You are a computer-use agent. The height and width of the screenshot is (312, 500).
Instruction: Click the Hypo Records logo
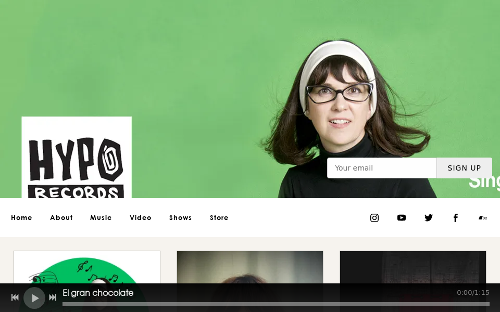pyautogui.click(x=77, y=158)
